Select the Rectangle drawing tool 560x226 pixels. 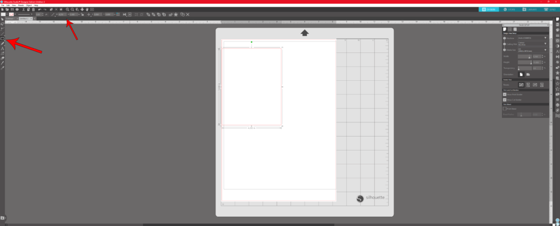point(2,39)
